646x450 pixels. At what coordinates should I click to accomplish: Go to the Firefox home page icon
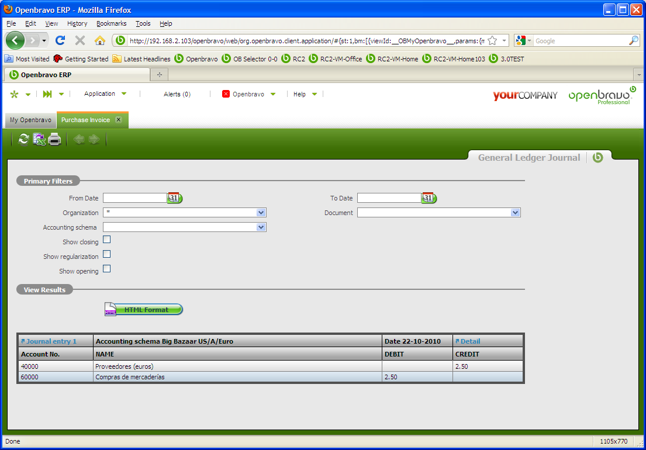pos(100,40)
